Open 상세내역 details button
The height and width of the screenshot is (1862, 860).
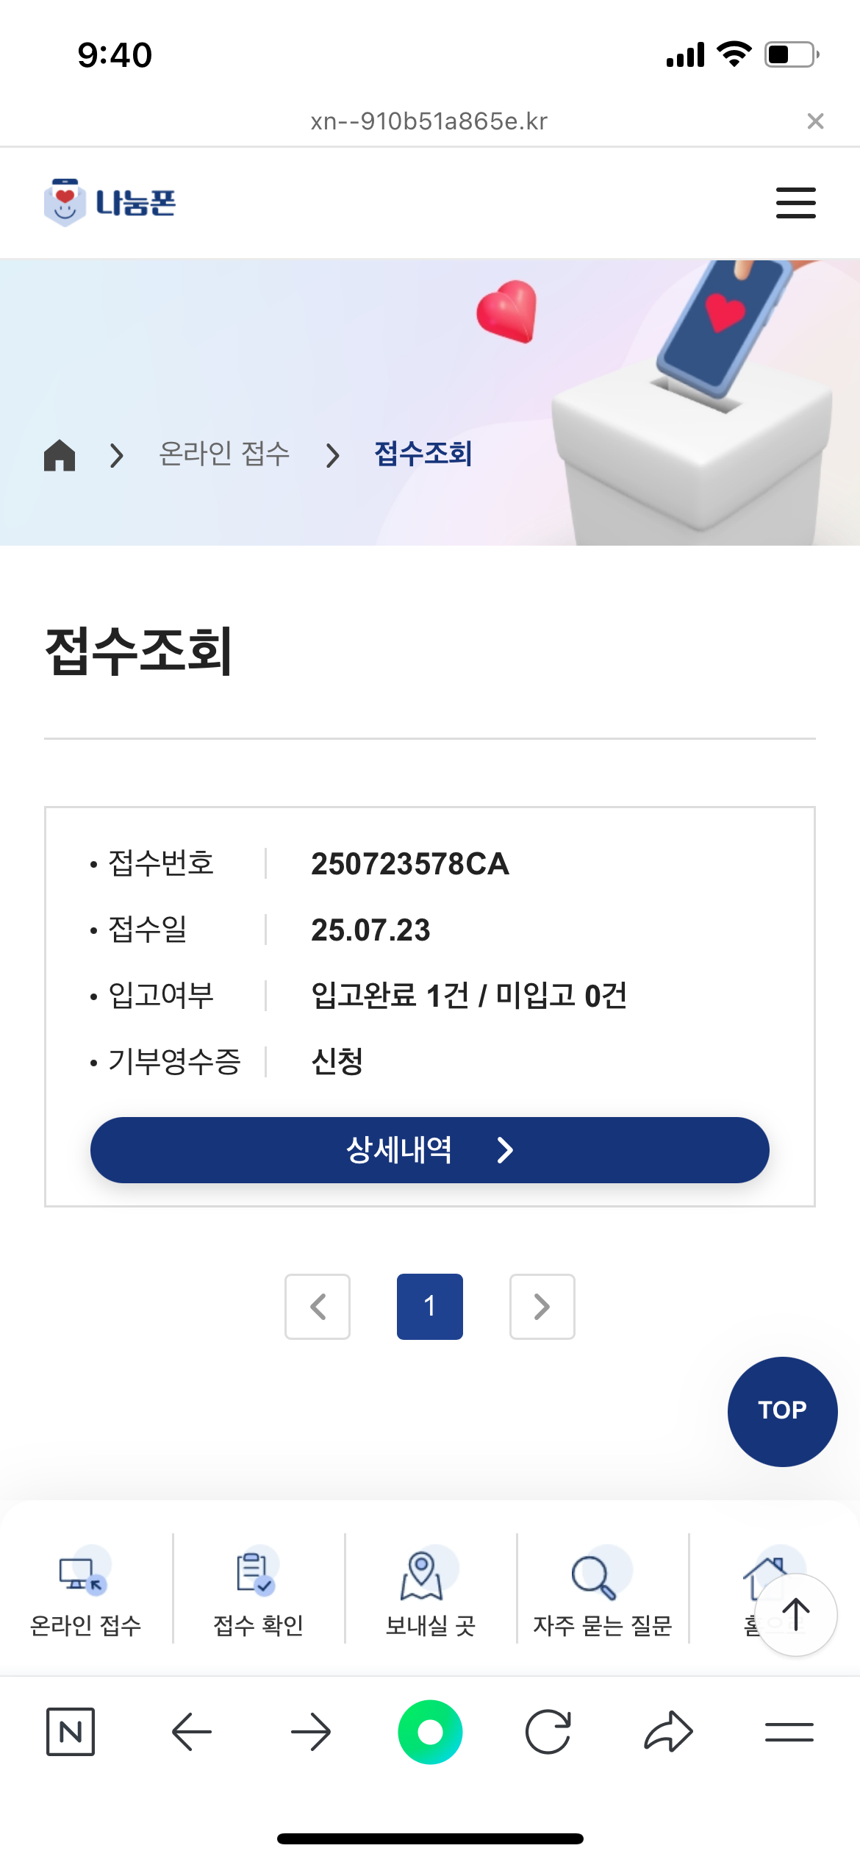coord(429,1149)
